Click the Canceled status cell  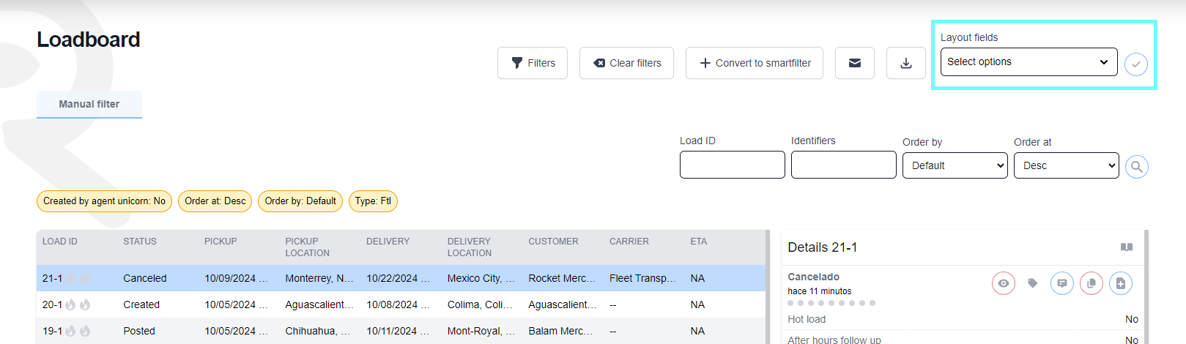tap(145, 278)
